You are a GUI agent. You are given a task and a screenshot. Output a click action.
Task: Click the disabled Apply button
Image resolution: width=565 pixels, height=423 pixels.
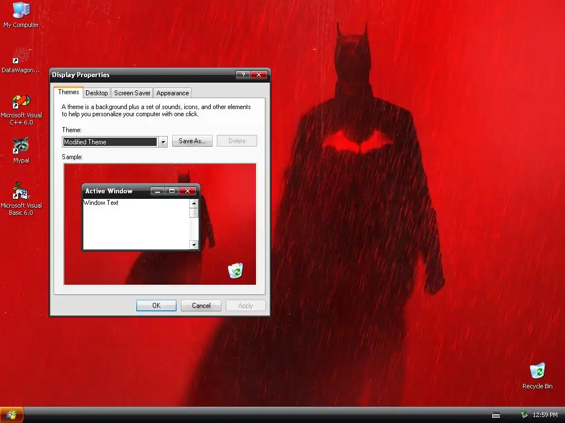pyautogui.click(x=246, y=305)
